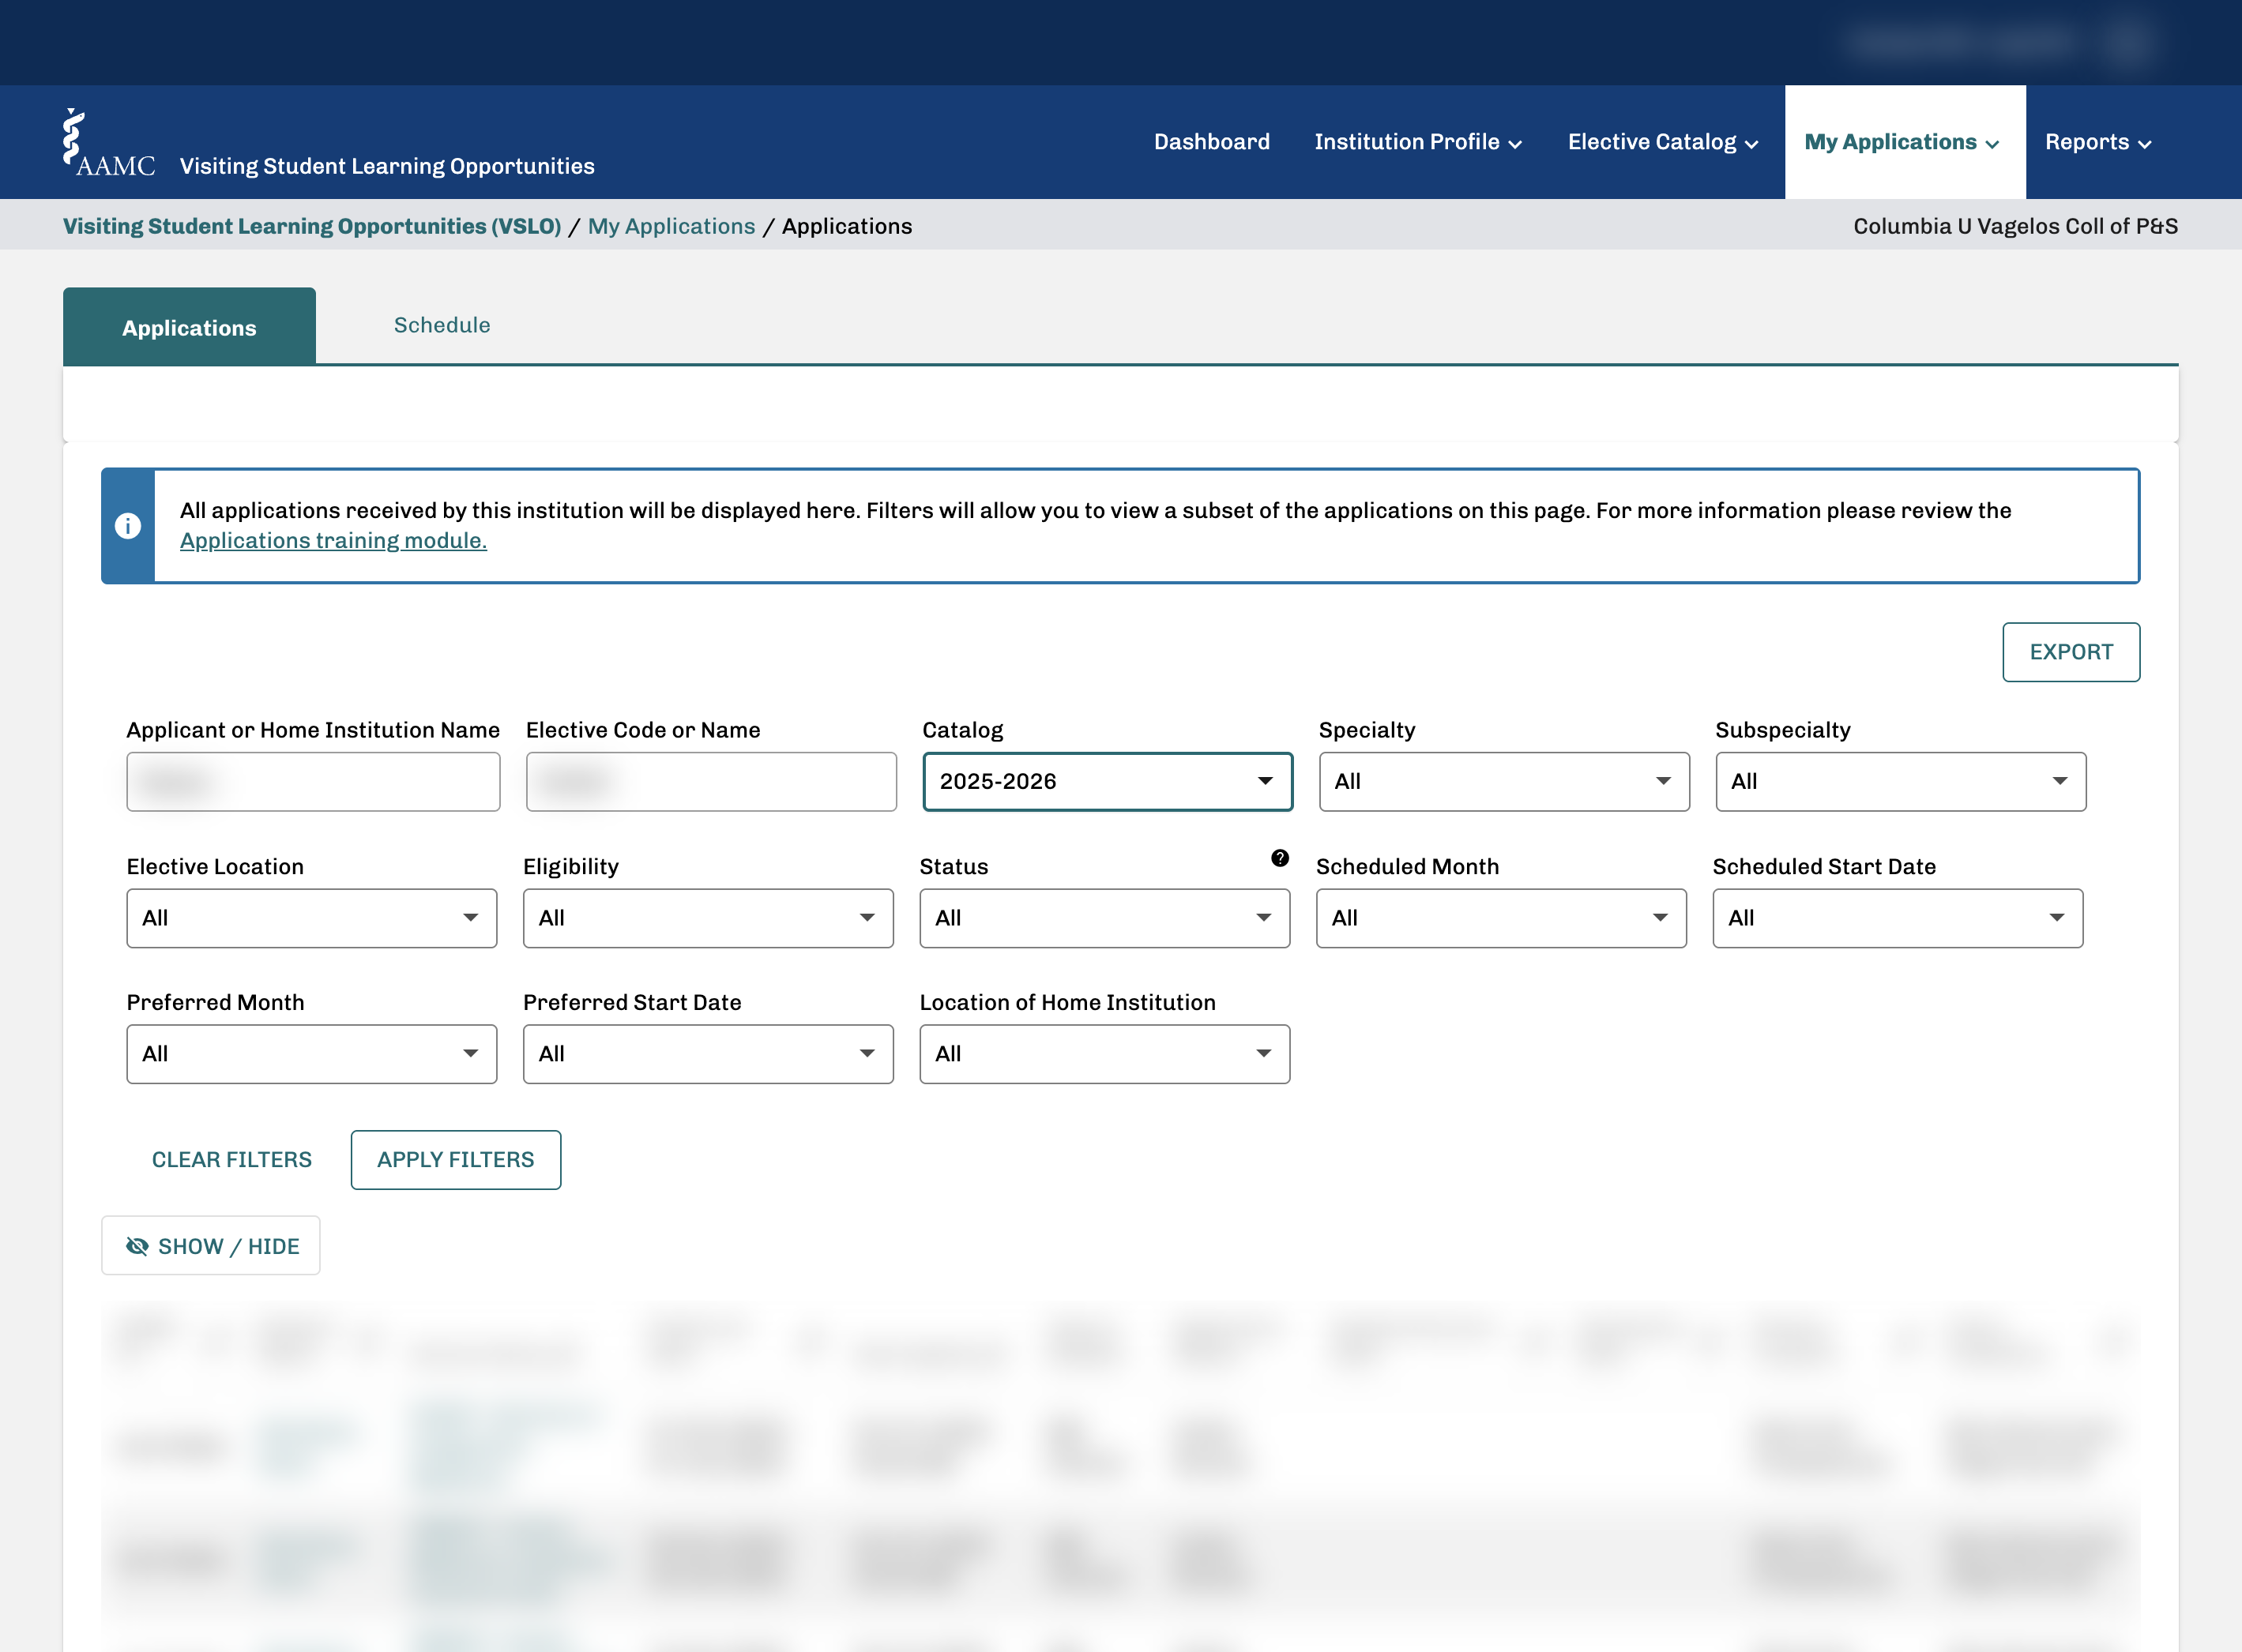This screenshot has height=1652, width=2242.
Task: Click the Status help question mark icon
Action: 1280,858
